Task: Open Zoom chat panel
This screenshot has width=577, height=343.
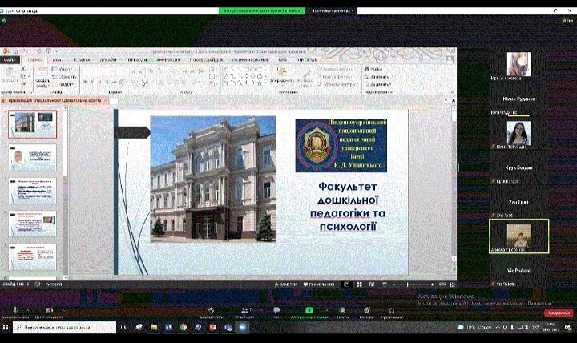Action: click(x=277, y=311)
